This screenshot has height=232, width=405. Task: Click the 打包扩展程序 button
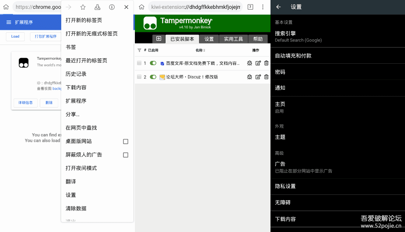45,36
